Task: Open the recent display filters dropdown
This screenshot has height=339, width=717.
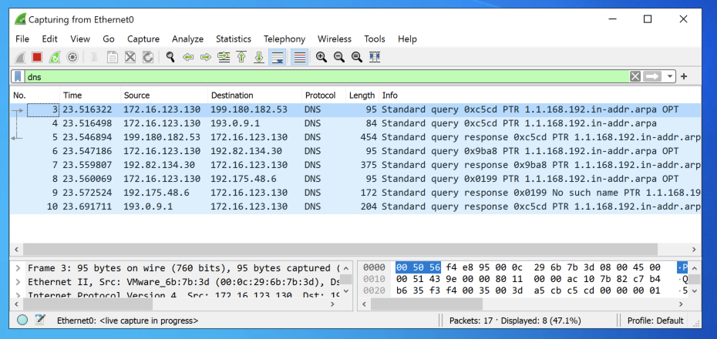Action: click(671, 76)
